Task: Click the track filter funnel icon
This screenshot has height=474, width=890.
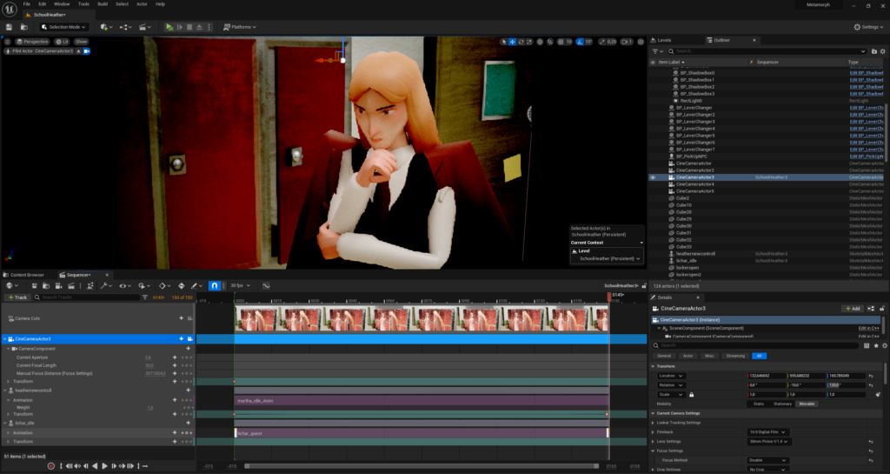Action: click(x=145, y=297)
